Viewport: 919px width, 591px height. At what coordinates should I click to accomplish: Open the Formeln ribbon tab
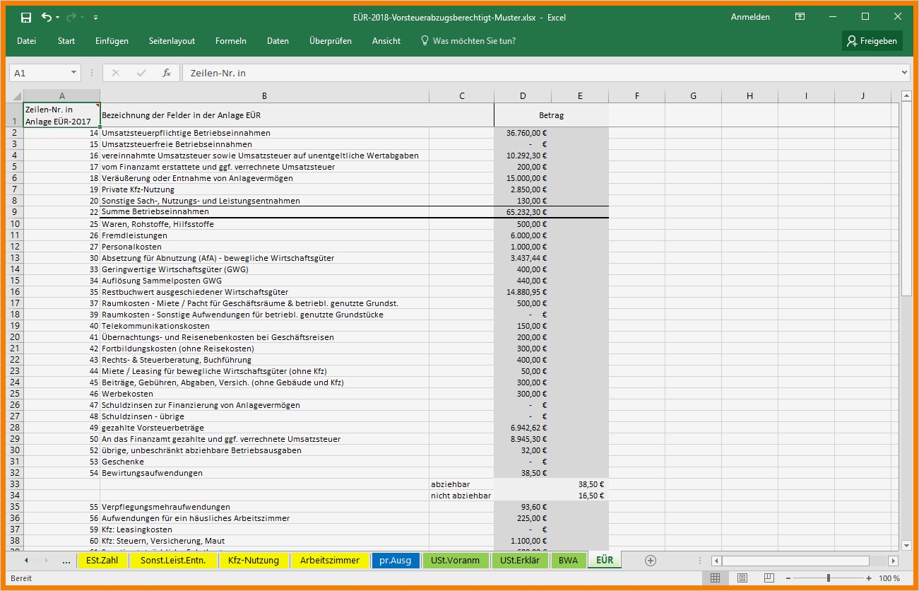[231, 41]
